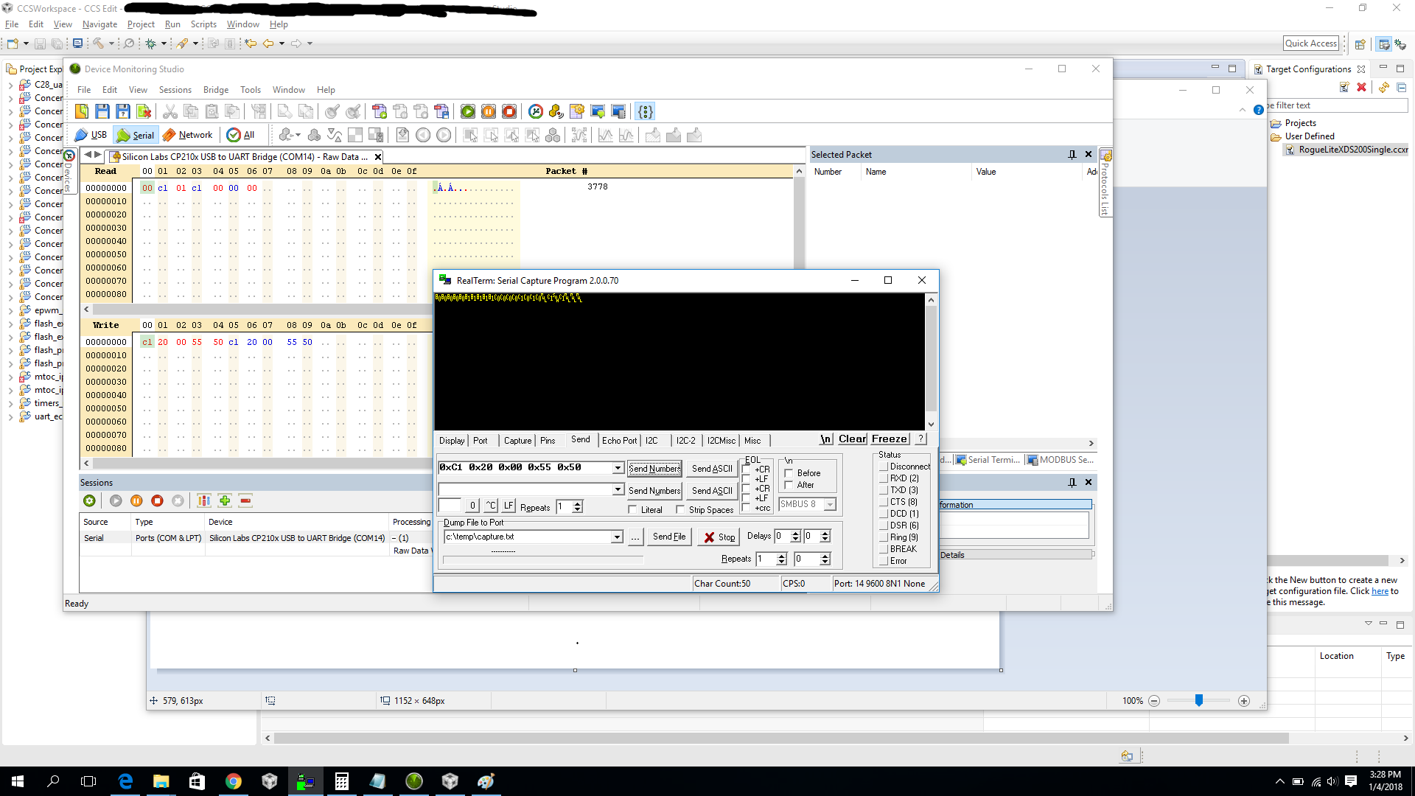1415x796 pixels.
Task: Expand the capture.txt file path dropdown
Action: (616, 537)
